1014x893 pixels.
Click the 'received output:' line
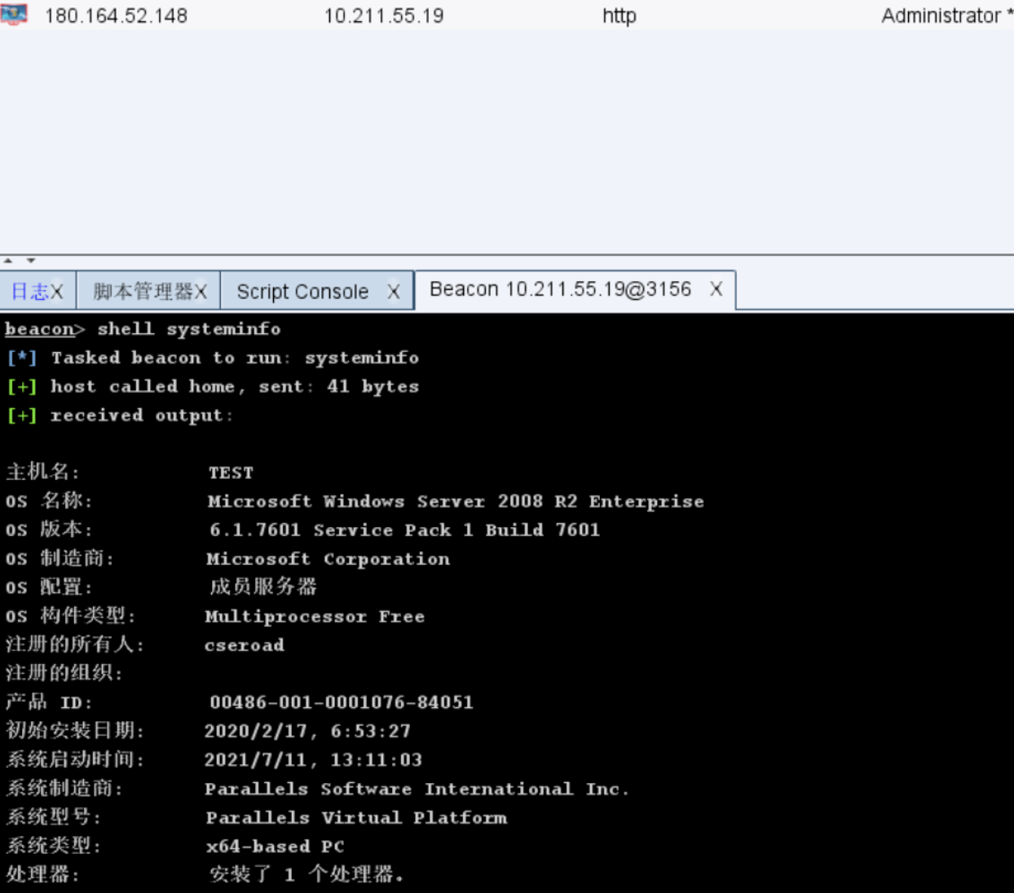tap(142, 416)
